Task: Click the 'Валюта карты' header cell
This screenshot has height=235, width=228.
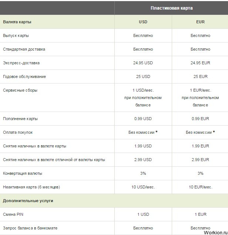Action: [x=17, y=22]
